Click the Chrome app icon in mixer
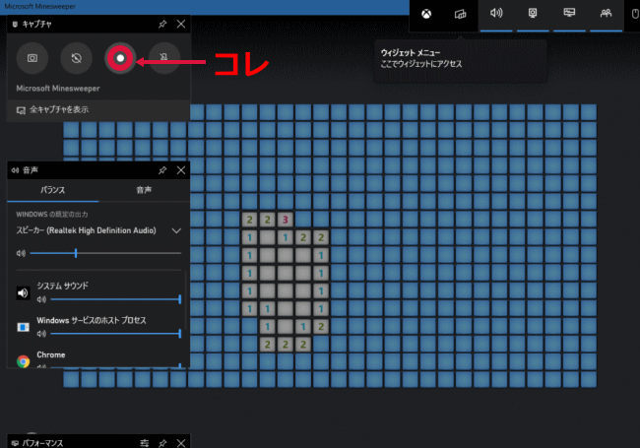The width and height of the screenshot is (640, 448). (x=24, y=361)
